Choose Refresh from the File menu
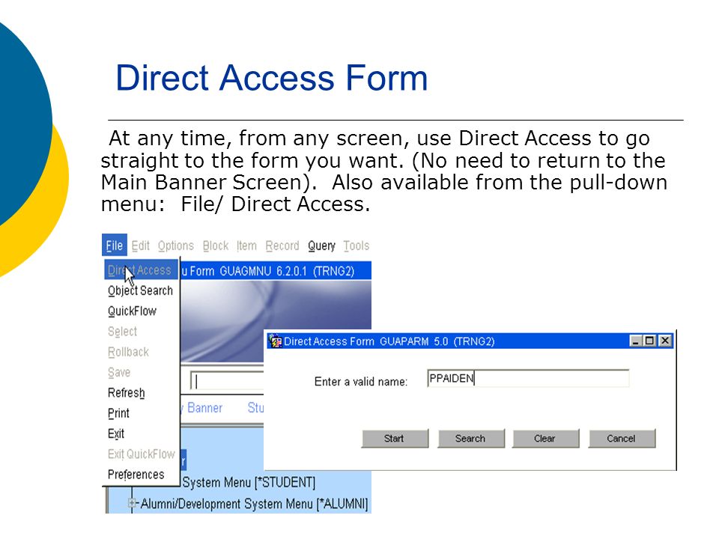719x539 pixels. (126, 393)
